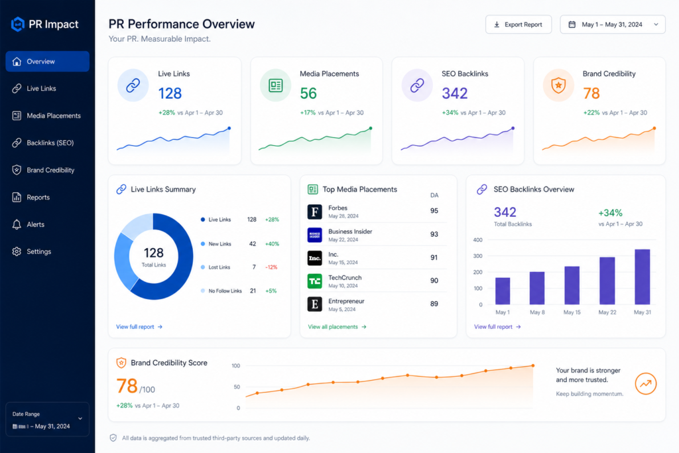Navigate to Reports in the sidebar
Image resolution: width=679 pixels, height=453 pixels.
(48, 197)
